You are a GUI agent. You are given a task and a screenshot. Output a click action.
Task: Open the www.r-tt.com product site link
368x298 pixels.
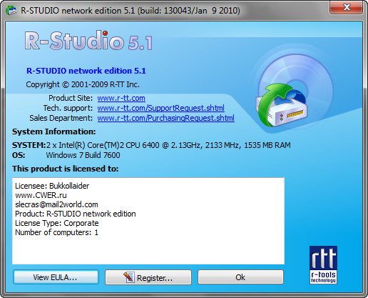tap(121, 98)
